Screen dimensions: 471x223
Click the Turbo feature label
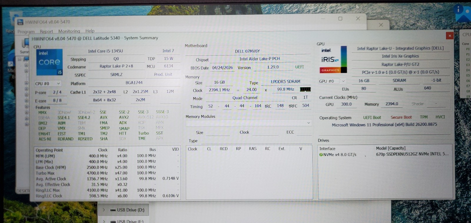[x=143, y=133]
